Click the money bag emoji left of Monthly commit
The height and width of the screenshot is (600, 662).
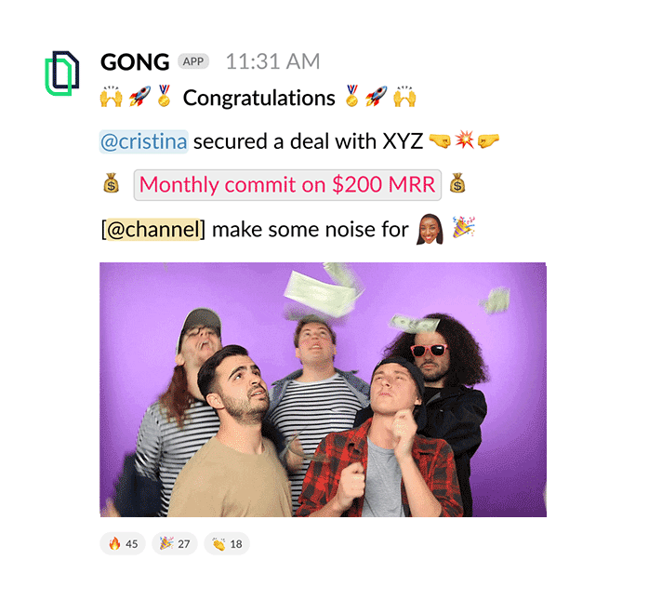click(x=111, y=183)
